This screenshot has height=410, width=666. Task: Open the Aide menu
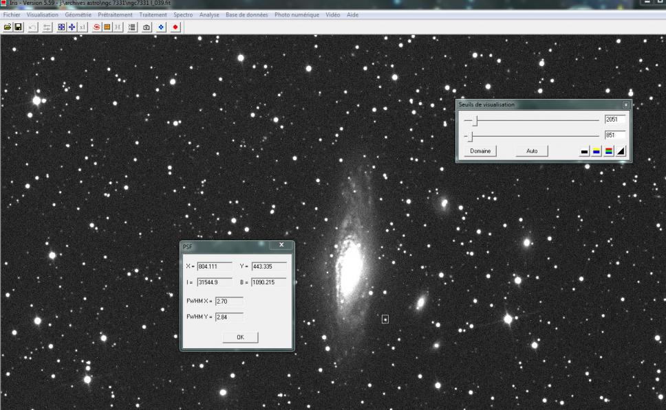pyautogui.click(x=352, y=14)
